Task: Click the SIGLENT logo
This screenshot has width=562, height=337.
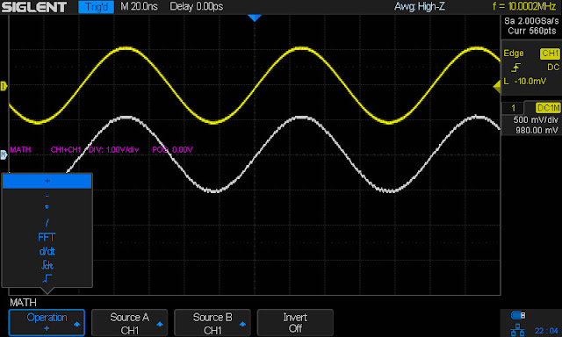Action: 34,7
